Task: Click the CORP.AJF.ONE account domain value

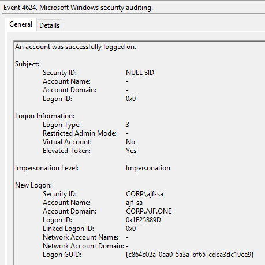Action: pos(148,211)
